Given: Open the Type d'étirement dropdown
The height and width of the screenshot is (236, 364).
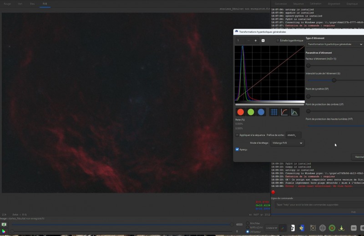Looking at the screenshot, I should click(335, 44).
